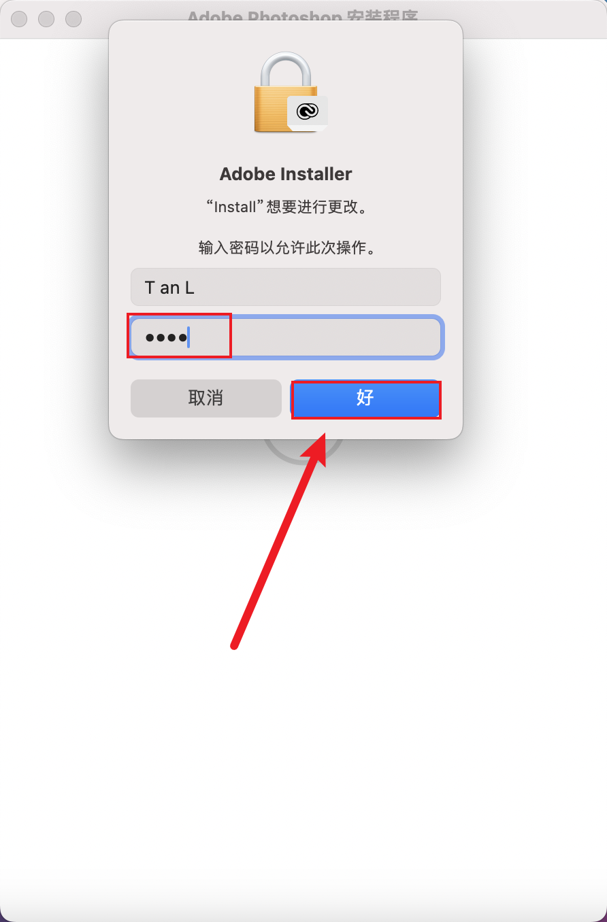Click the “Install”想要进行更改 message
This screenshot has width=607, height=922.
(x=286, y=207)
